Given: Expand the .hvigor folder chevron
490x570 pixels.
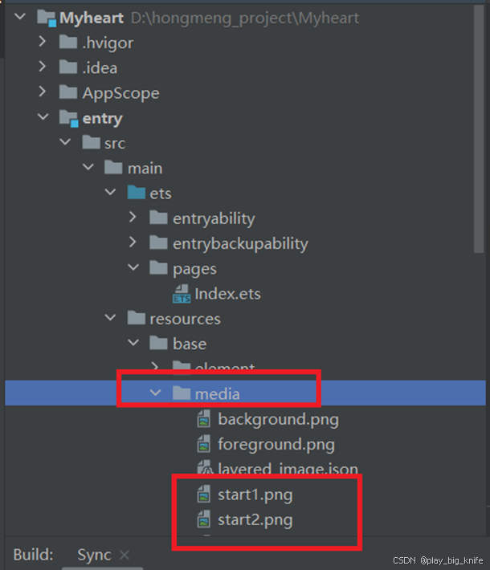Looking at the screenshot, I should pyautogui.click(x=43, y=42).
